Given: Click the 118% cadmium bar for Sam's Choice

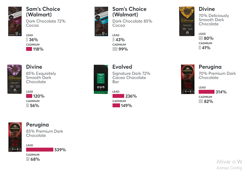Looking at the screenshot, I should tap(29, 49).
